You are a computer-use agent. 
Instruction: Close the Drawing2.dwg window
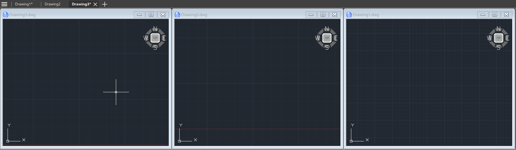pyautogui.click(x=335, y=15)
